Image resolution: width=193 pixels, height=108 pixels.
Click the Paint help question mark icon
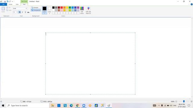(x=192, y=4)
